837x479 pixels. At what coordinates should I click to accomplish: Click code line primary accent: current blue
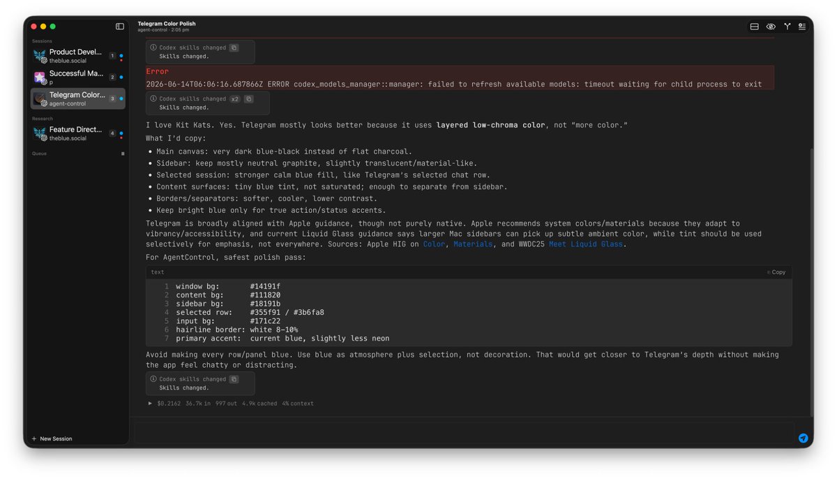click(x=282, y=339)
